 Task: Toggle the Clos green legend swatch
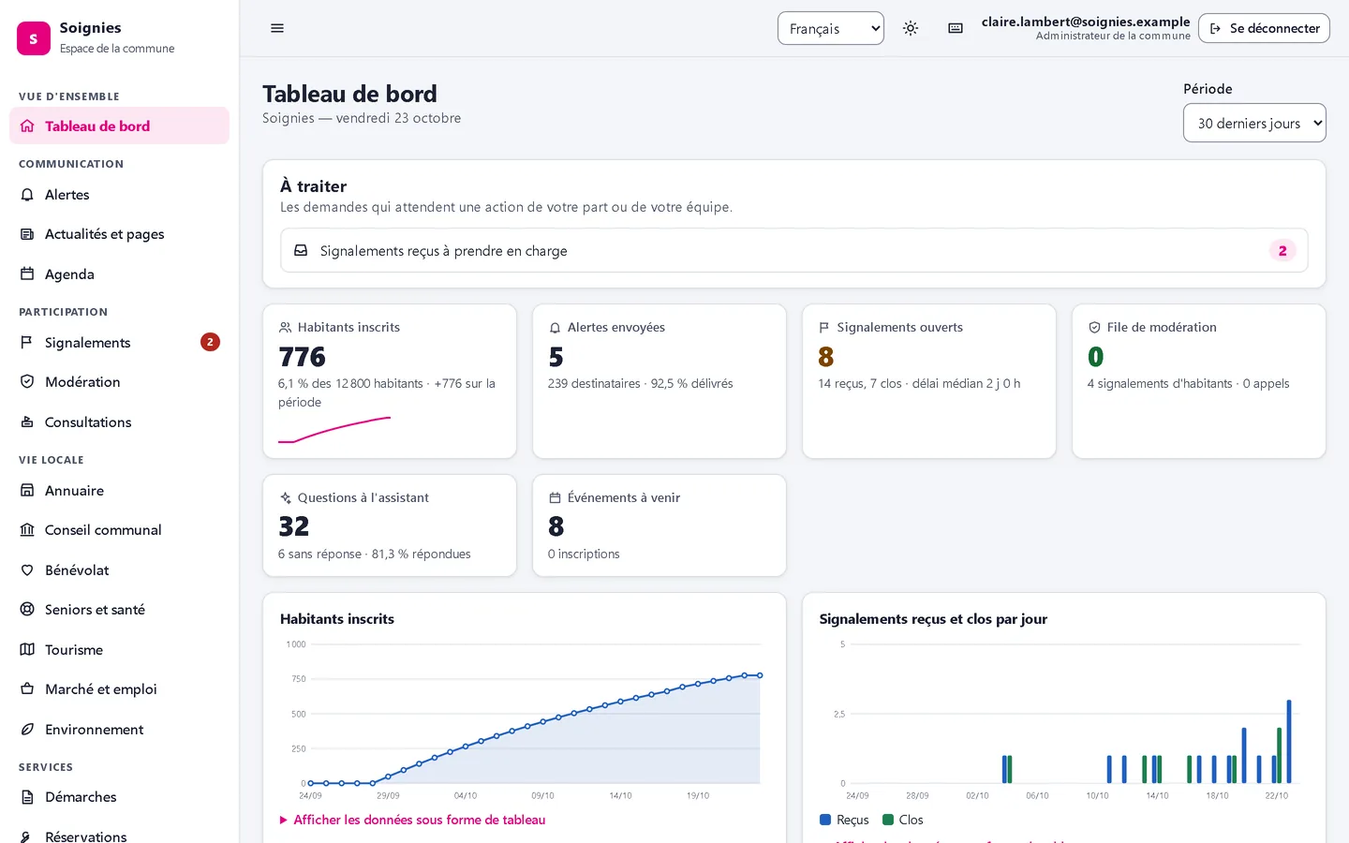click(x=888, y=820)
